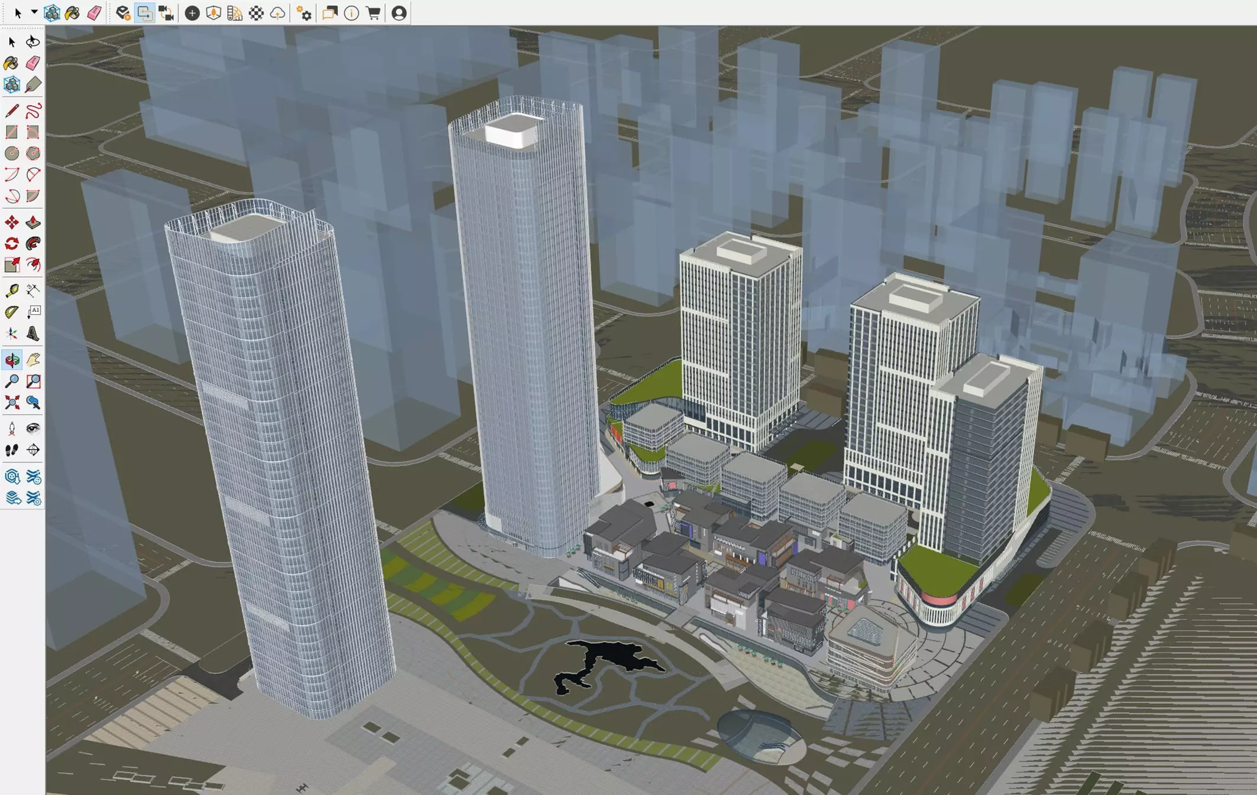Select the Dimensions tool
This screenshot has width=1257, height=795.
coord(33,291)
